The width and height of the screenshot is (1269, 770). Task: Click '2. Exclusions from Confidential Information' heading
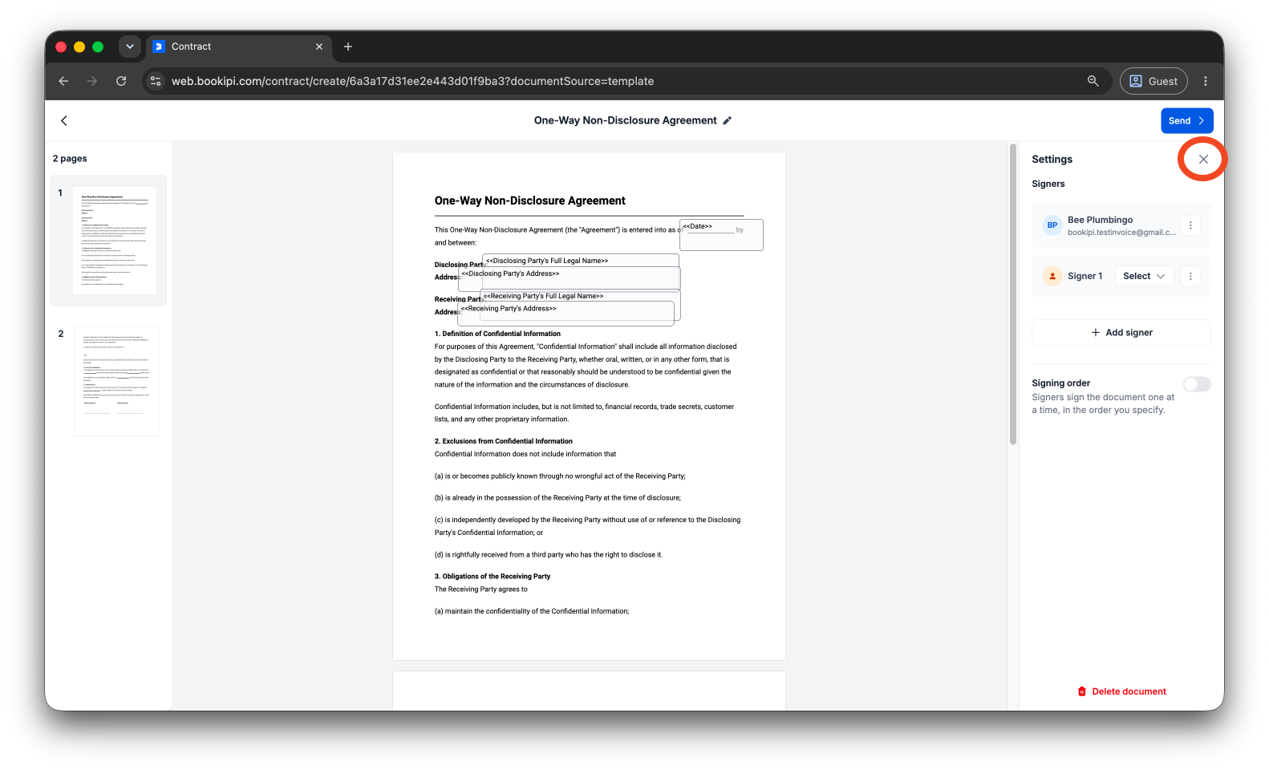tap(503, 441)
